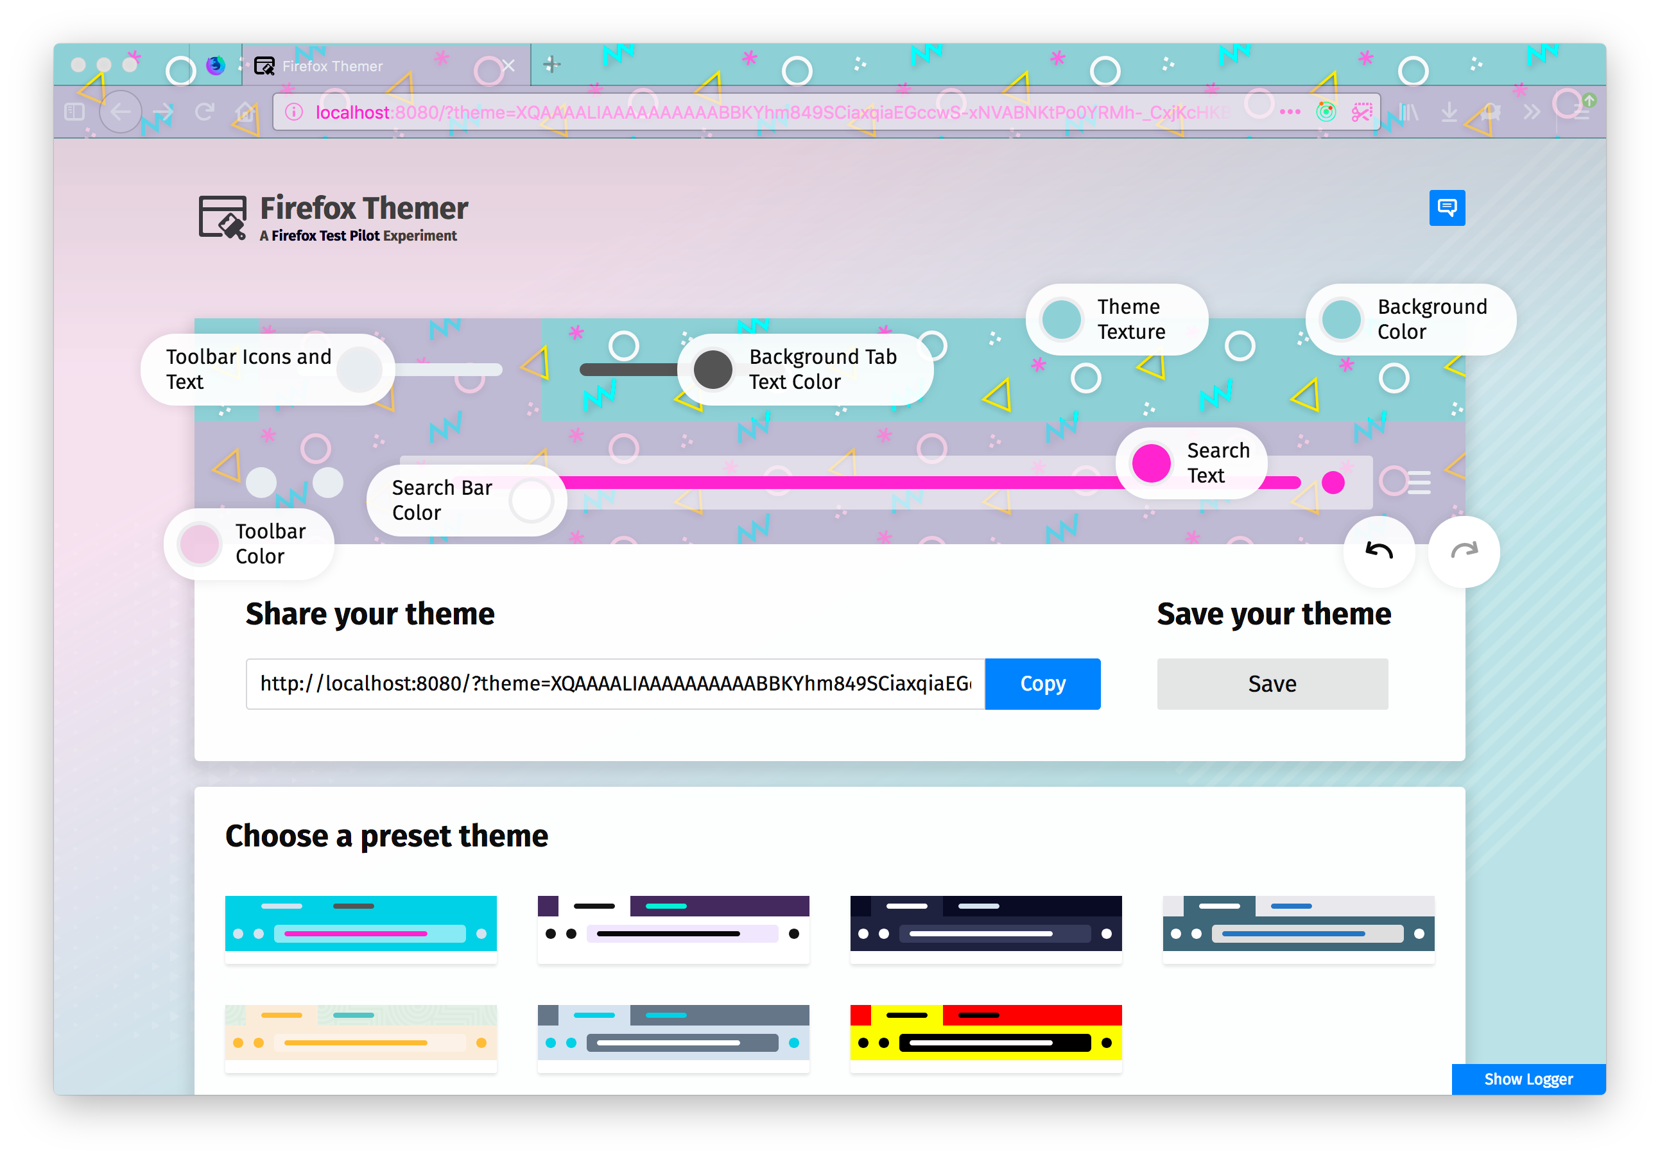Choose the yellow and red preset theme
The width and height of the screenshot is (1660, 1159).
[x=985, y=1032]
